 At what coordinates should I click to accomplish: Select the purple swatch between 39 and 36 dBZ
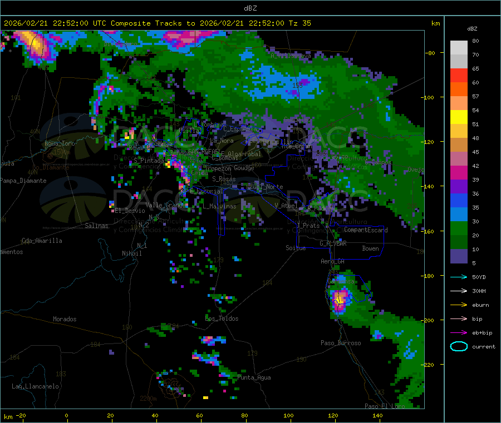pyautogui.click(x=459, y=187)
